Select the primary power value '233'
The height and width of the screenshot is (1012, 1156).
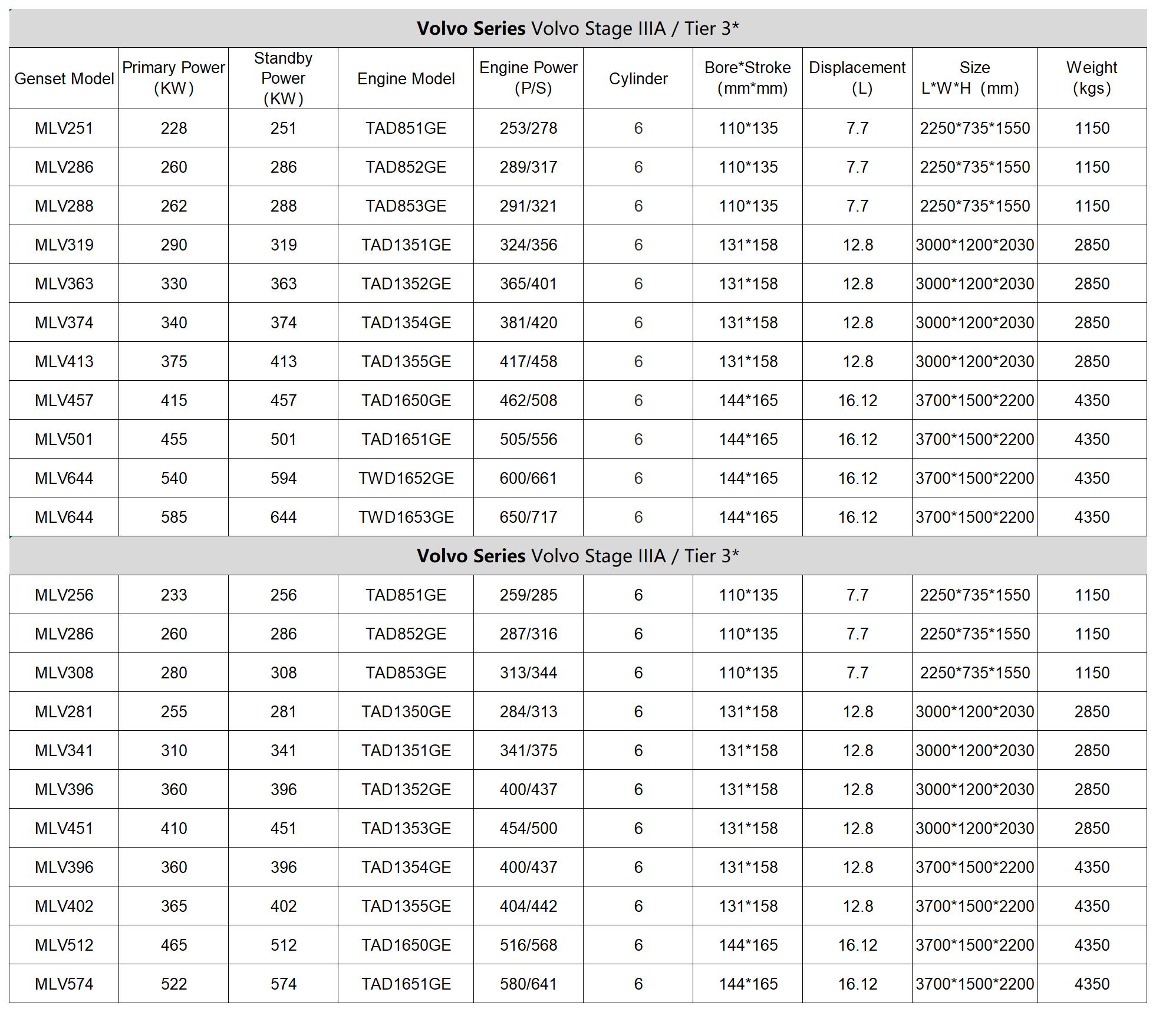pyautogui.click(x=173, y=595)
